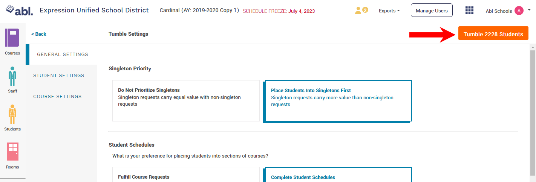Select Do Not Prioritize Singletons option
The height and width of the screenshot is (182, 536).
tap(186, 100)
